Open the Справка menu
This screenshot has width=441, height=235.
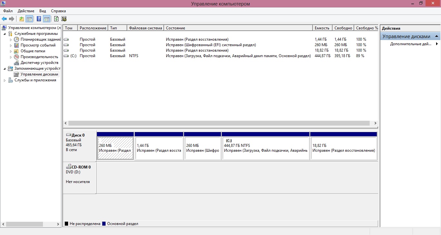[x=58, y=11]
